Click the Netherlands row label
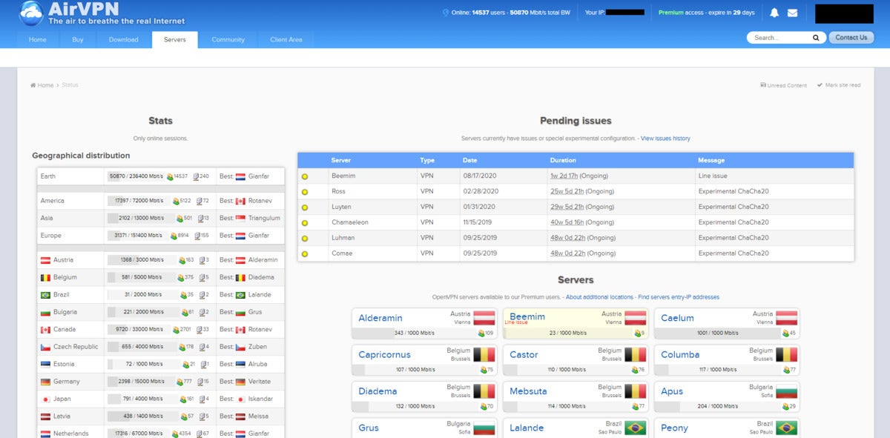 click(x=70, y=434)
